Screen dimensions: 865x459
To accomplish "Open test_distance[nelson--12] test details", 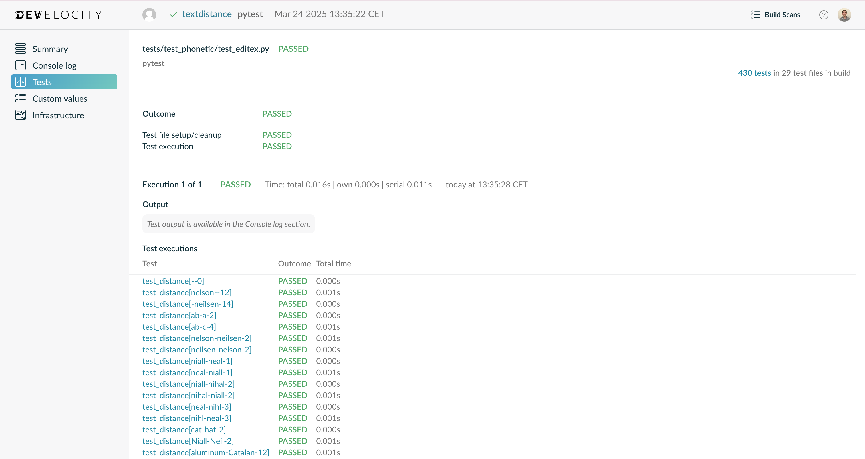I will coord(187,292).
